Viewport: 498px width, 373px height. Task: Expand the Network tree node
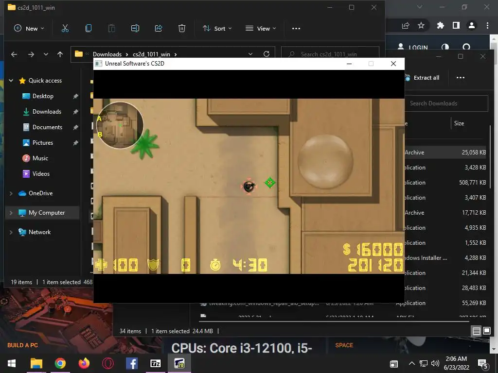[x=11, y=232]
